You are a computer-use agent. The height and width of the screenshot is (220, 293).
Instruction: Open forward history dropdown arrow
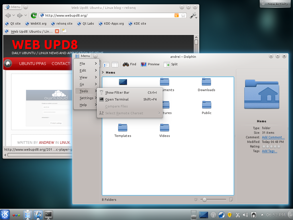(x=26, y=15)
